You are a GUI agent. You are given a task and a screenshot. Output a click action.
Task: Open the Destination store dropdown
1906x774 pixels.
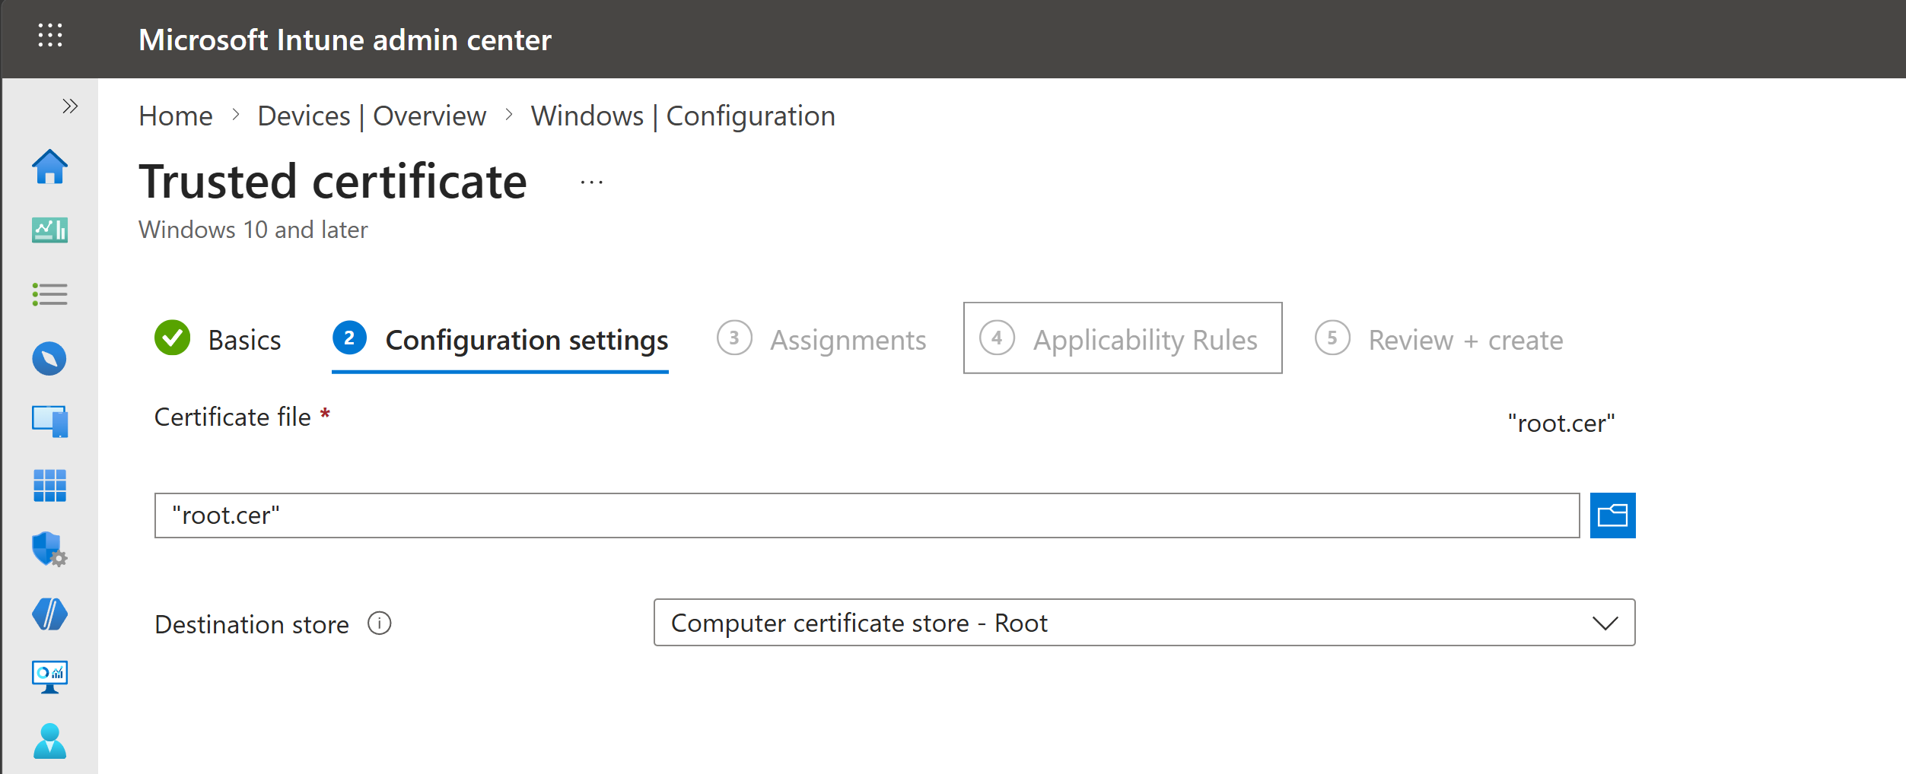[1605, 623]
